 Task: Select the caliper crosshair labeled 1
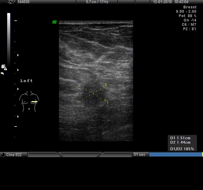point(105,101)
